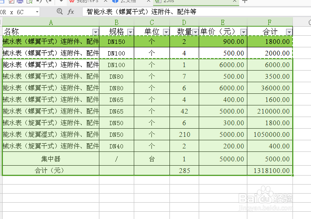Select the 台 unit cell

point(152,159)
